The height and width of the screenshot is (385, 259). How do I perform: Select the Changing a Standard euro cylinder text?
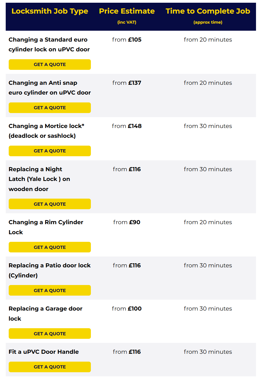(49, 44)
